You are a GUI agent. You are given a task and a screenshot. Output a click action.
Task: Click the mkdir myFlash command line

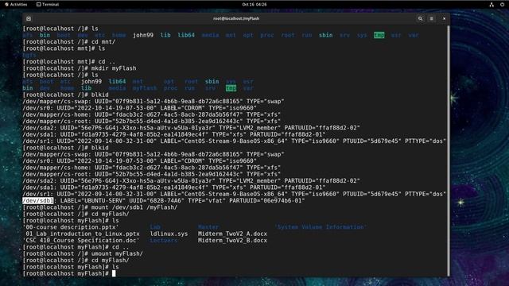pyautogui.click(x=80, y=68)
